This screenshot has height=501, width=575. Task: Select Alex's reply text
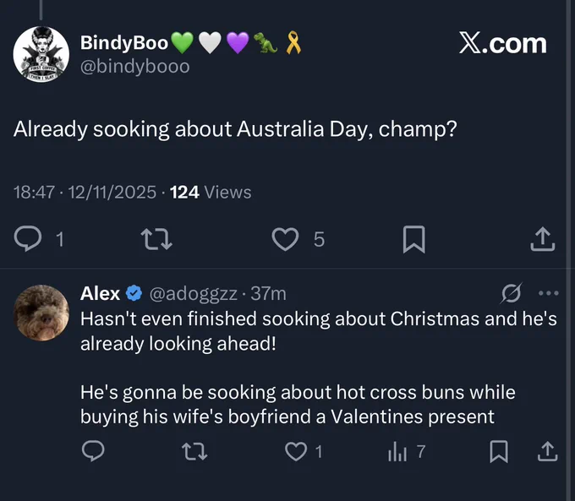[318, 368]
